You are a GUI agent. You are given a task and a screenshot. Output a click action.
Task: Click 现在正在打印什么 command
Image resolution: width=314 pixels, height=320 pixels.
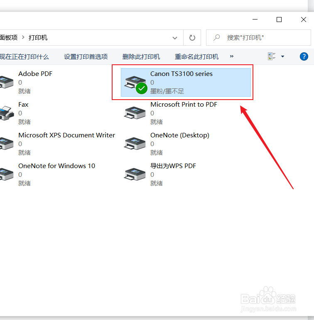25,56
